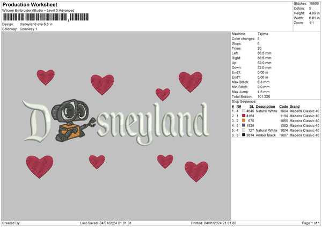Click the Left value '86.5 mm'
The width and height of the screenshot is (322, 227).
coord(264,53)
